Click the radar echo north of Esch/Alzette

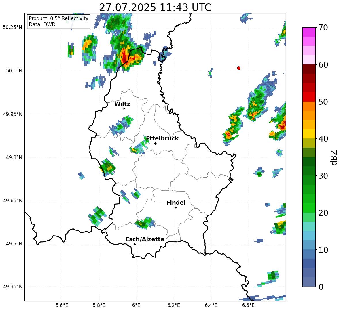(x=145, y=223)
